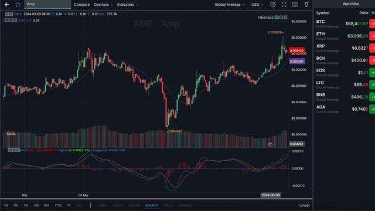Image resolution: width=375 pixels, height=211 pixels.
Task: Toggle MACD indicator visibility icon
Action: tap(13, 150)
